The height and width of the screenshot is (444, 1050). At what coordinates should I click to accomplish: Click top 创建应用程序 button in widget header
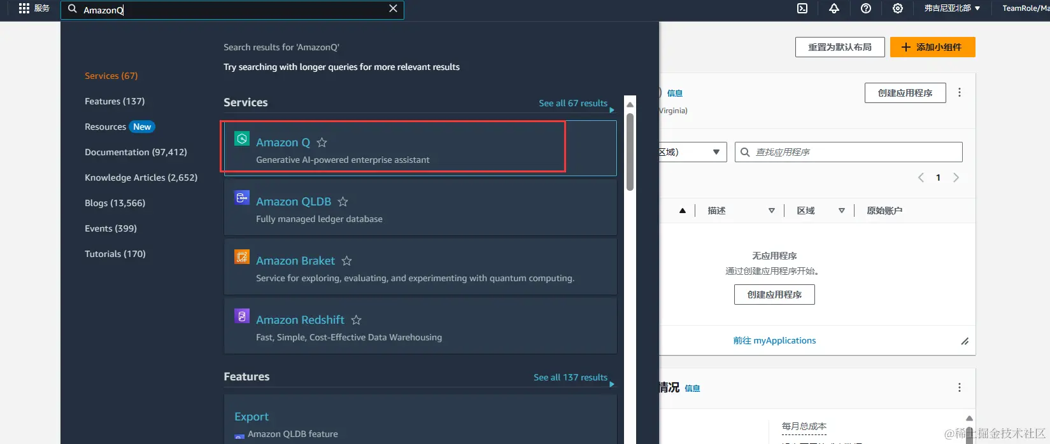point(905,93)
